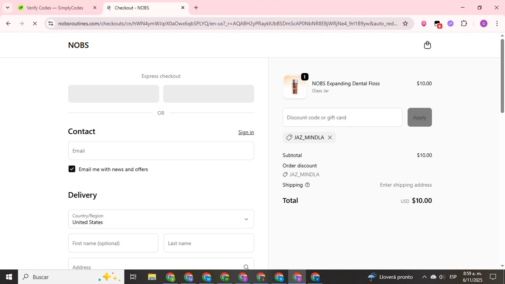Open File Explorer from taskbar

click(152, 277)
